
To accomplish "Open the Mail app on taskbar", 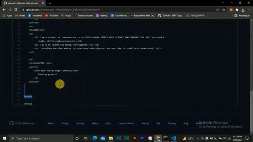I will (103, 138).
